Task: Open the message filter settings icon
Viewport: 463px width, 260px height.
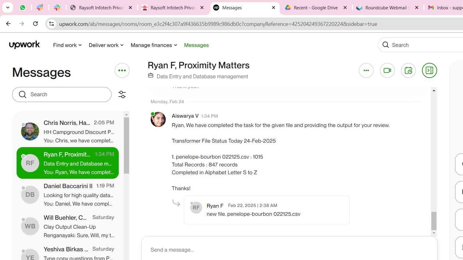Action: [122, 94]
